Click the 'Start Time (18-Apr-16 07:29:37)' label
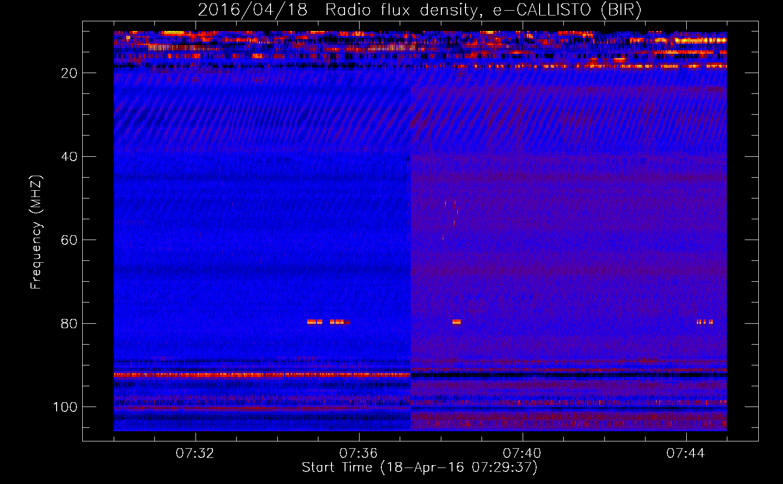Image resolution: width=783 pixels, height=484 pixels. [420, 468]
